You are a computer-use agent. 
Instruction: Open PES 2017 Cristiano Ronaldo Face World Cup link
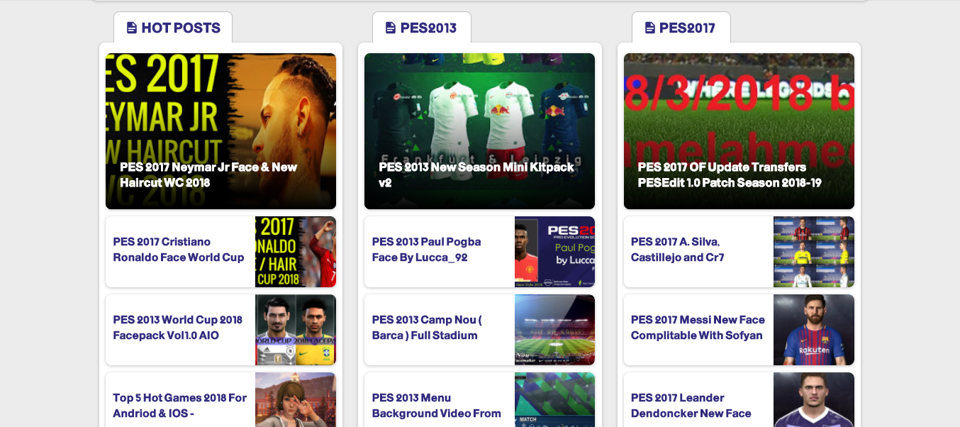tap(179, 250)
